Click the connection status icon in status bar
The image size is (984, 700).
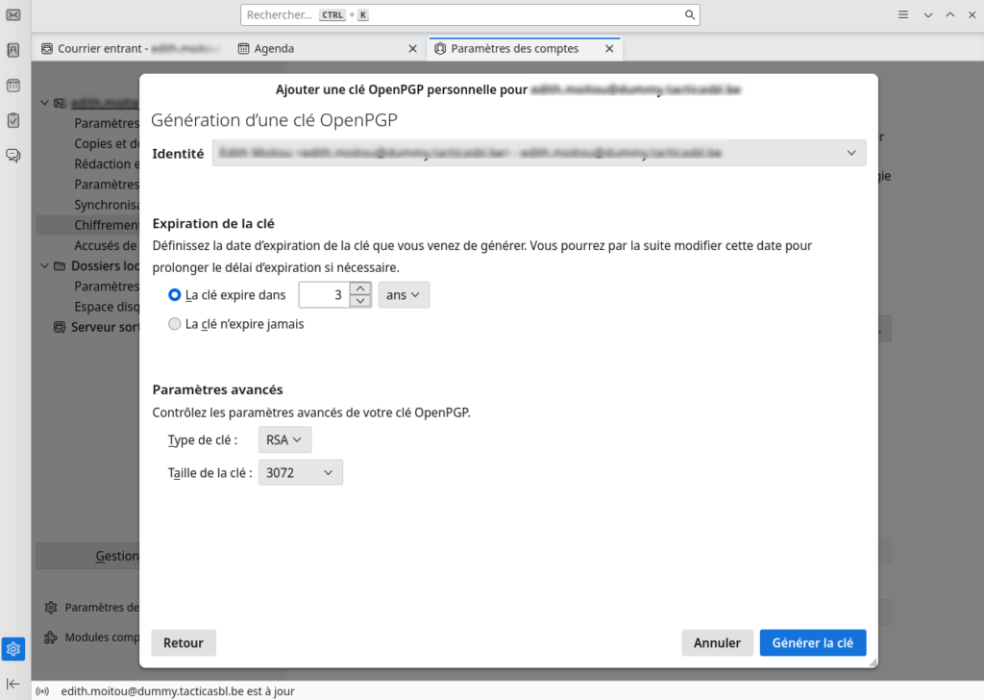click(42, 691)
